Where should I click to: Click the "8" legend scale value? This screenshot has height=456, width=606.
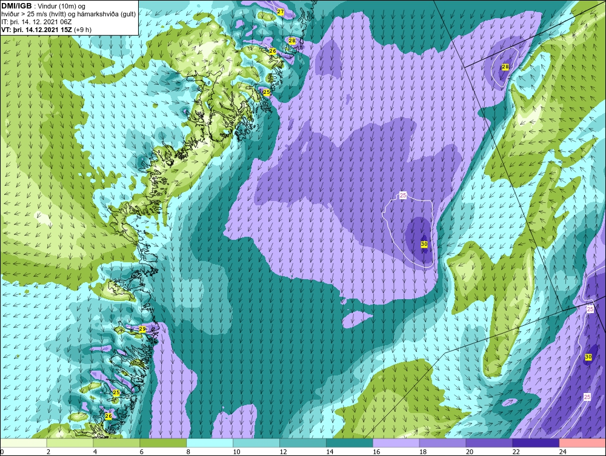pyautogui.click(x=188, y=452)
